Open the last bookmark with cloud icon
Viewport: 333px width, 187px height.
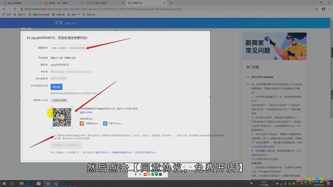coord(89,15)
